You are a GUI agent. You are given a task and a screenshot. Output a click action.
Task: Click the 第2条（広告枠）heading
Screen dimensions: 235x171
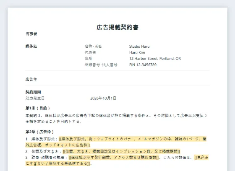pyautogui.click(x=39, y=132)
